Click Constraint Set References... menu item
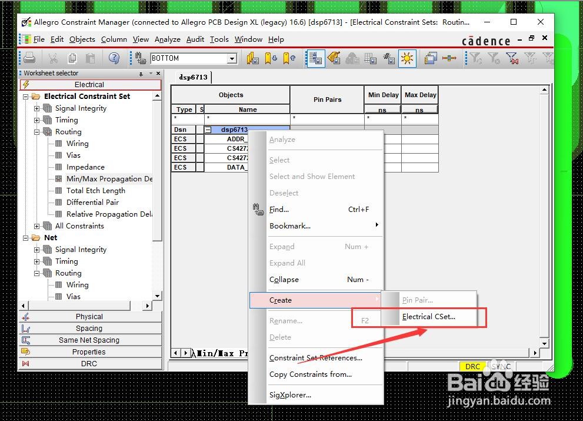 tap(315, 358)
